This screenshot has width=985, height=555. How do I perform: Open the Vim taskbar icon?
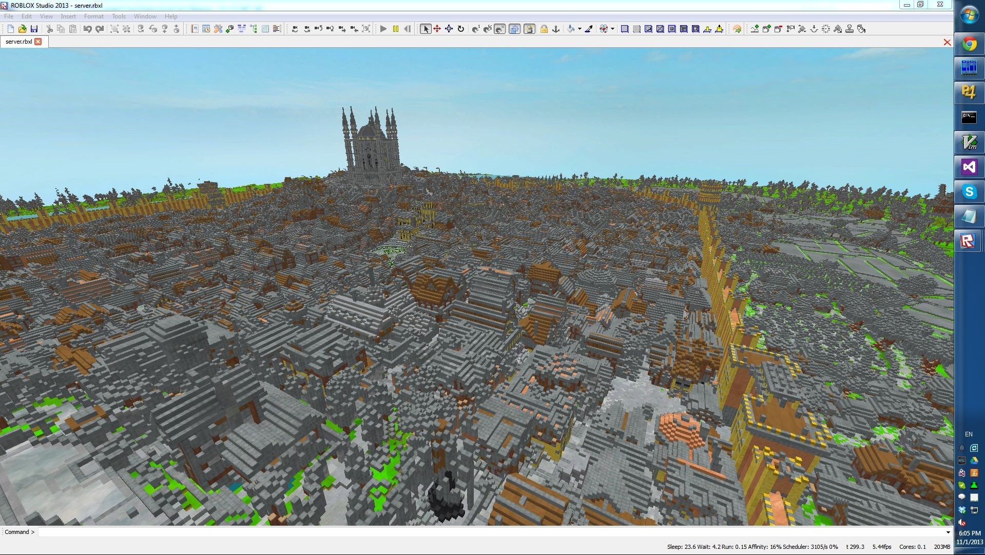point(969,142)
